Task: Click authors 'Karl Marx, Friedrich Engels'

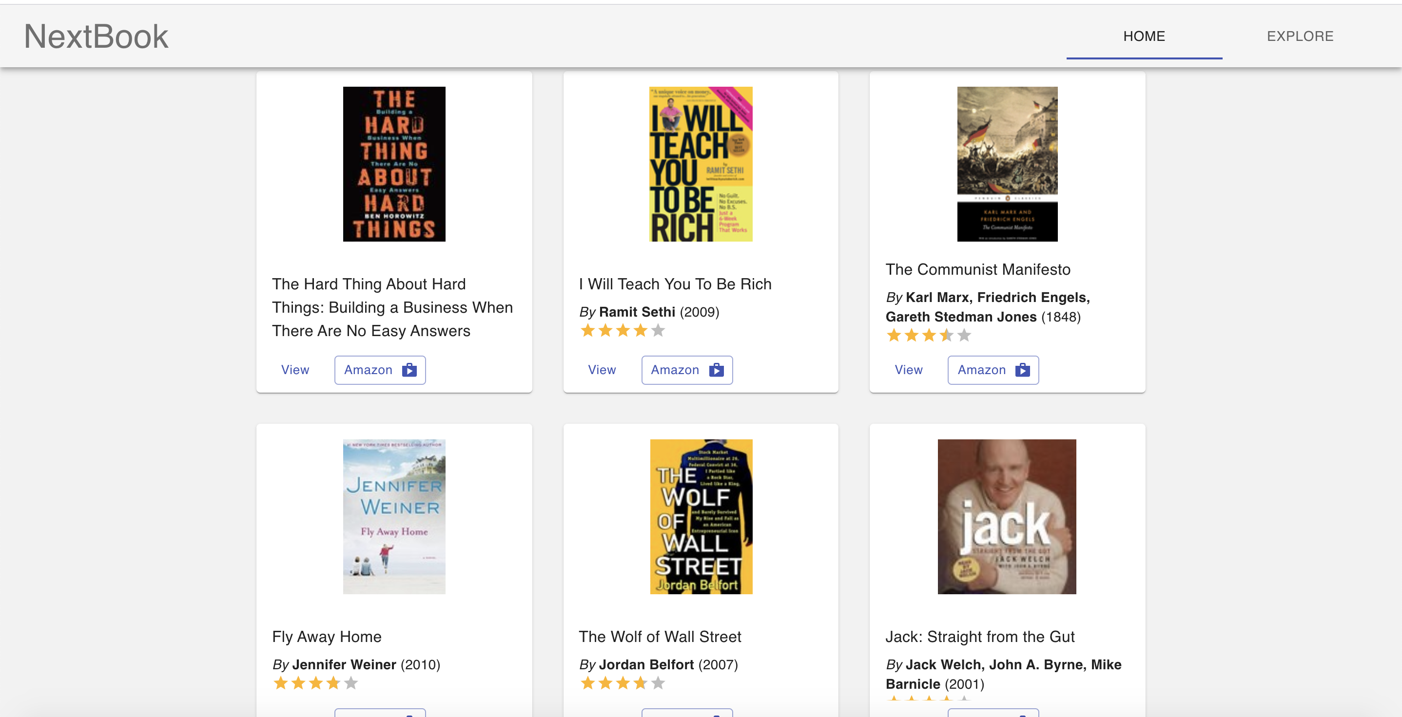Action: (x=997, y=297)
